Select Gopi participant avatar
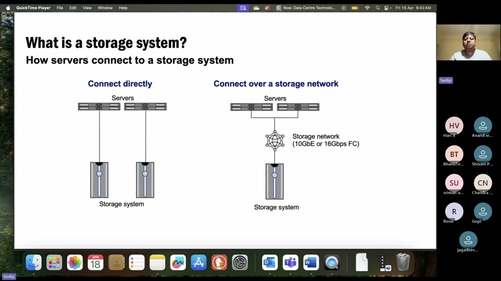501x281 pixels. pos(483,212)
